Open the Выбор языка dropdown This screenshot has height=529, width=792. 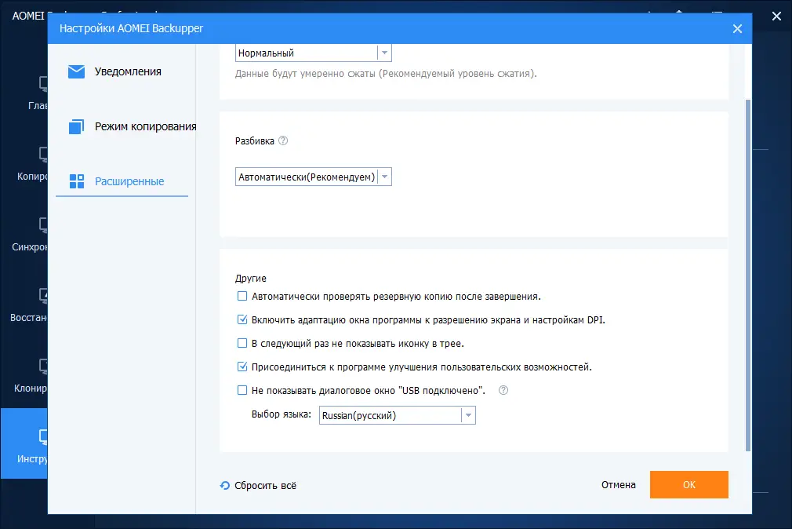tap(397, 416)
